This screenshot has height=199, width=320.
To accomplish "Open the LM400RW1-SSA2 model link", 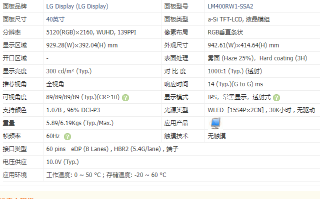I will pyautogui.click(x=230, y=6).
